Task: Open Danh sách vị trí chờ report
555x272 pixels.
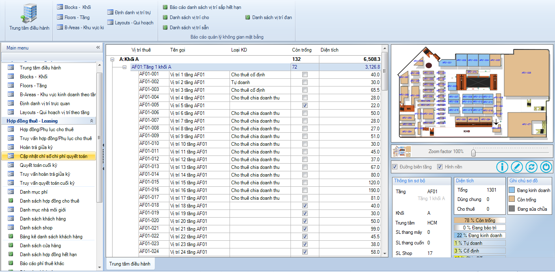Action: (x=186, y=17)
